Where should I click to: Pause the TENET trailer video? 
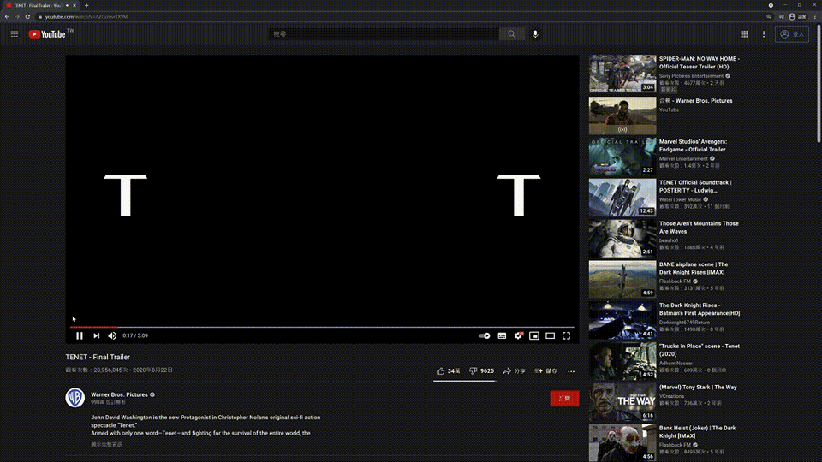79,335
